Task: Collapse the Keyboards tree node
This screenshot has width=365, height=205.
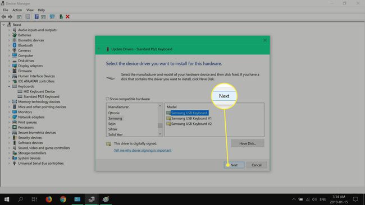Action: [9, 86]
